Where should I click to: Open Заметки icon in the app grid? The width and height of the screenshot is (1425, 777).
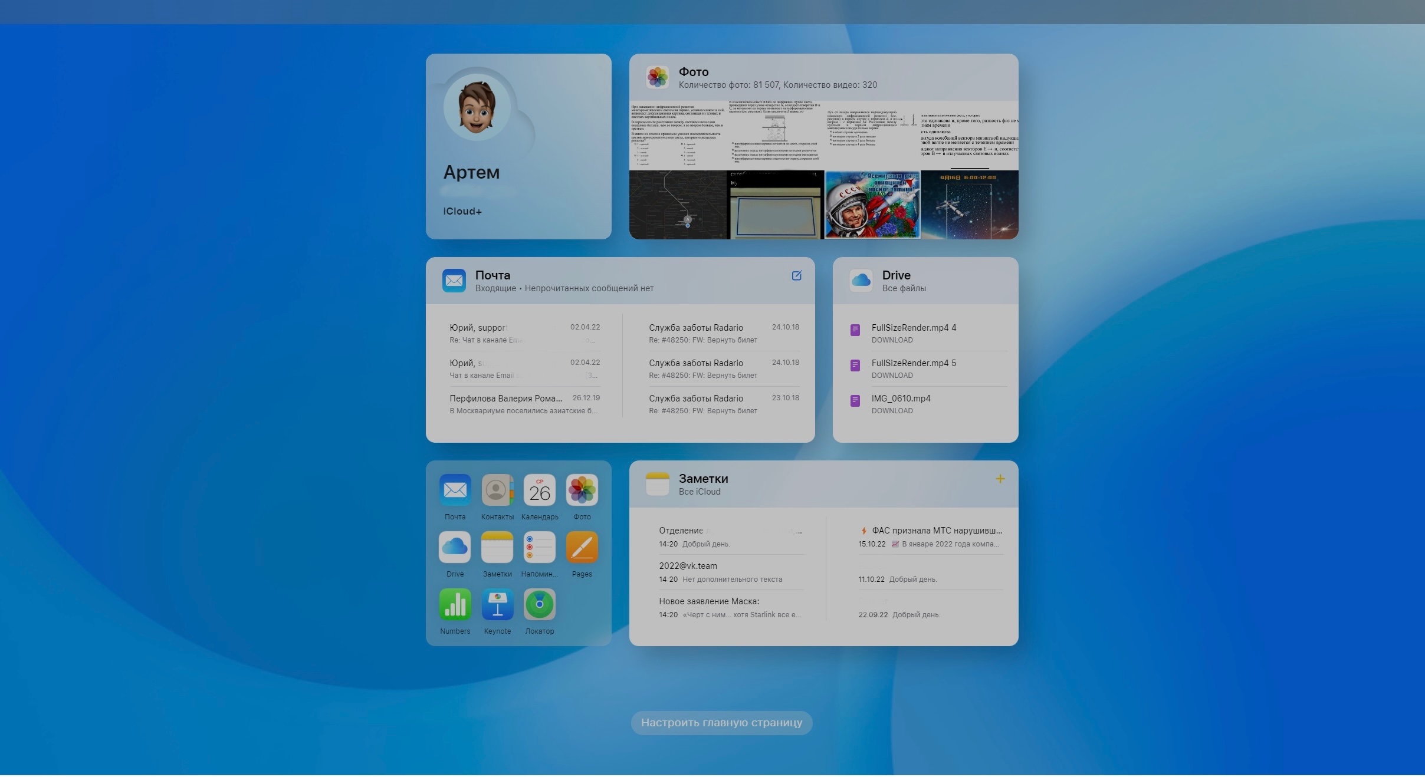coord(497,548)
